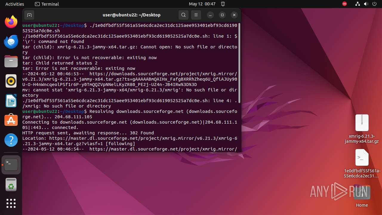Open the Trash in dock
This screenshot has height=215, width=382.
[x=11, y=185]
